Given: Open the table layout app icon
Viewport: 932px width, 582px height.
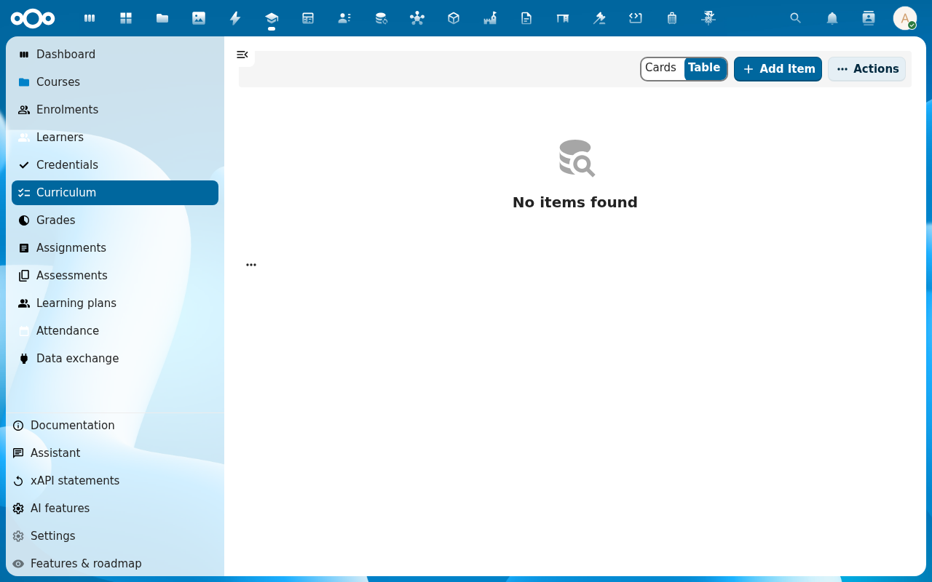Looking at the screenshot, I should coord(308,18).
